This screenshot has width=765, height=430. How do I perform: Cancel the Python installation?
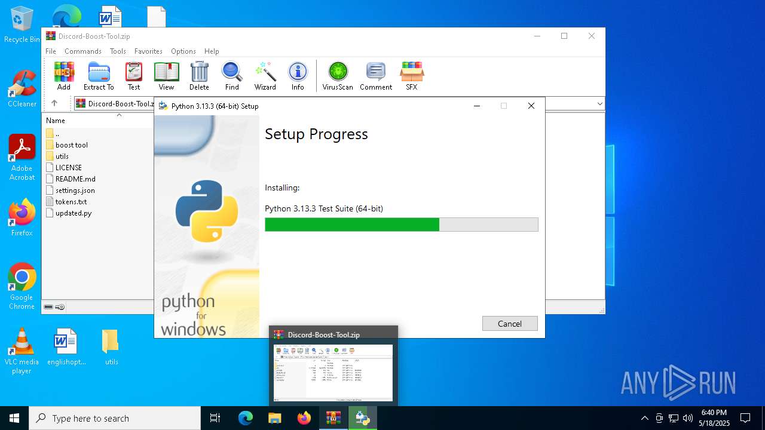pos(510,324)
